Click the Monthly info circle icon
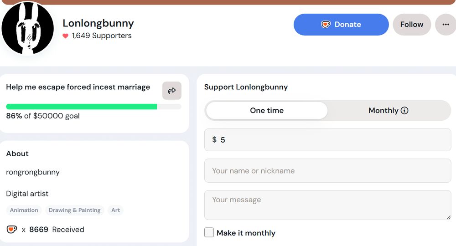456x246 pixels. 404,110
